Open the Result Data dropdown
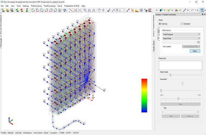 point(181,38)
